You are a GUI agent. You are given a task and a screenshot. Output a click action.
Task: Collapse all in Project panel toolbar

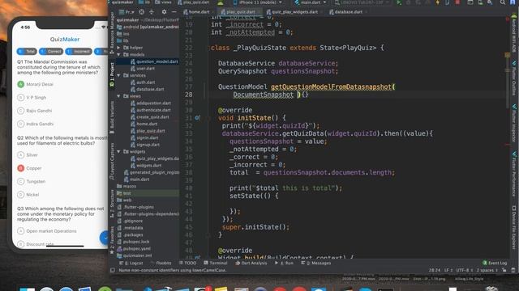[152, 12]
